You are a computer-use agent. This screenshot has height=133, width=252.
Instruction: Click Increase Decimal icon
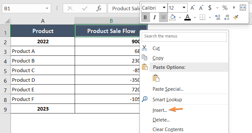(x=218, y=17)
